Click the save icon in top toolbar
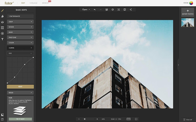 [x=107, y=10]
